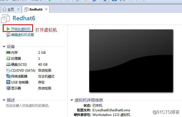
Task: Collapse the 虚拟机详细信息 section
Action: tap(72, 100)
